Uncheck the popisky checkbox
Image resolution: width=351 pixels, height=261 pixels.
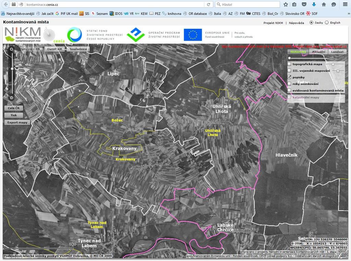pos(289,77)
